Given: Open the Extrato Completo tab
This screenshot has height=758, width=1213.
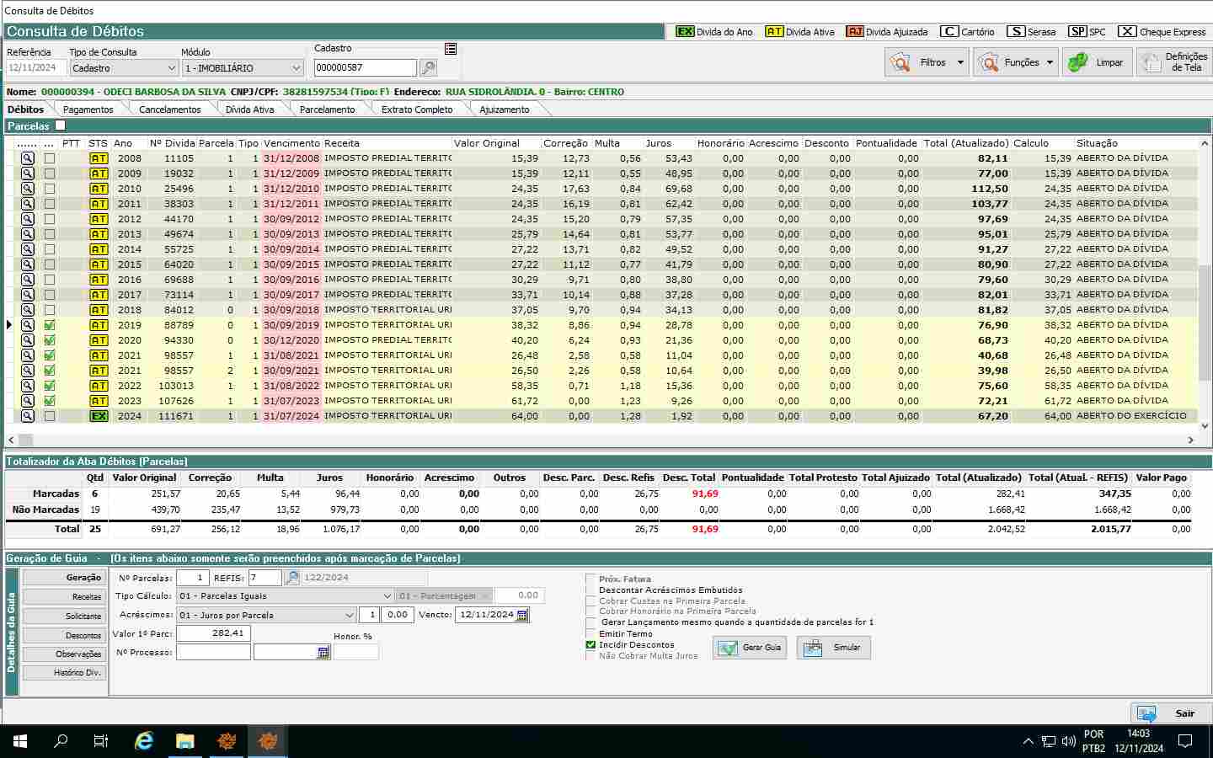Looking at the screenshot, I should click(416, 109).
